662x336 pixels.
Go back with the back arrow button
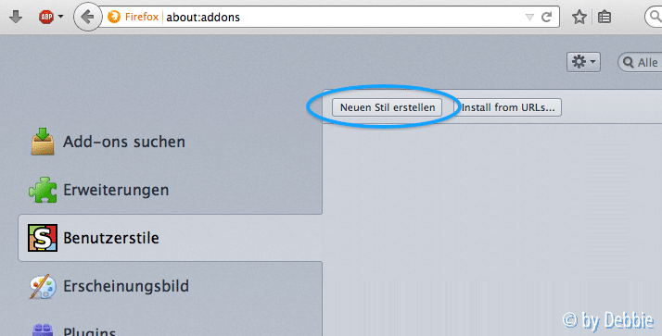click(x=87, y=17)
